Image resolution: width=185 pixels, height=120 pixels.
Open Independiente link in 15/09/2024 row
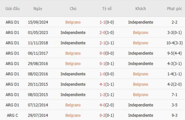coord(141,22)
